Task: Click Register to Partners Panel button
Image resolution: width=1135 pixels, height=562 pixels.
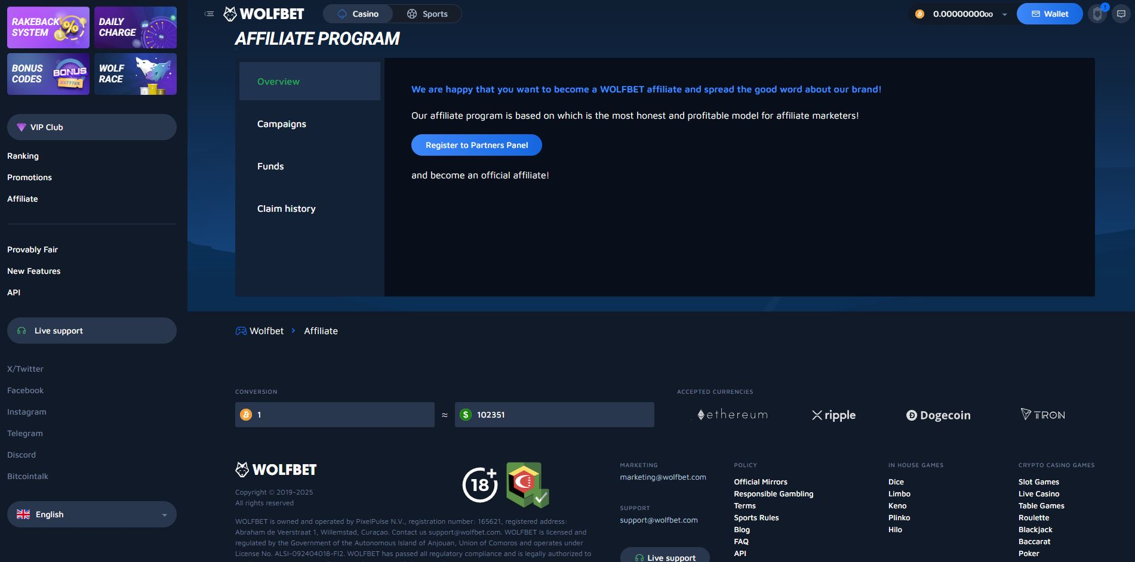Action: point(476,145)
